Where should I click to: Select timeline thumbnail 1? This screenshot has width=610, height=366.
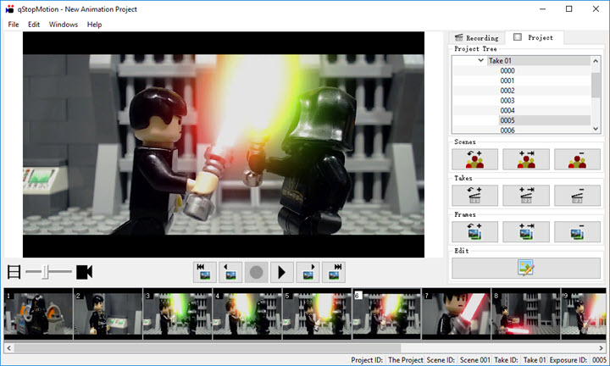point(38,313)
